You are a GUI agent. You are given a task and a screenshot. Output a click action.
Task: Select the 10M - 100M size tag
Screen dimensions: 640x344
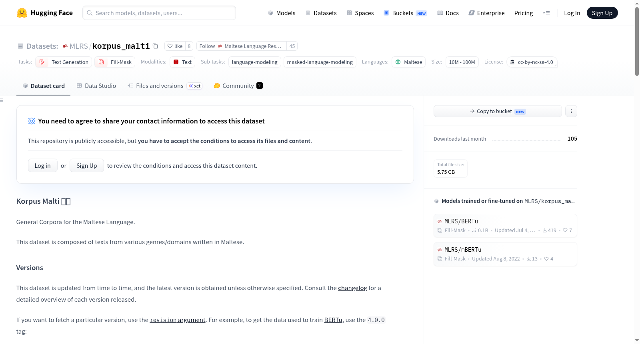point(462,62)
